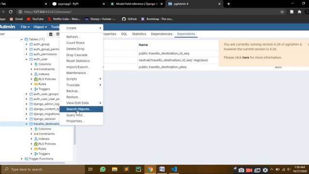The width and height of the screenshot is (309, 174).
Task: Click the auth_user Rules icon
Action: point(36,84)
